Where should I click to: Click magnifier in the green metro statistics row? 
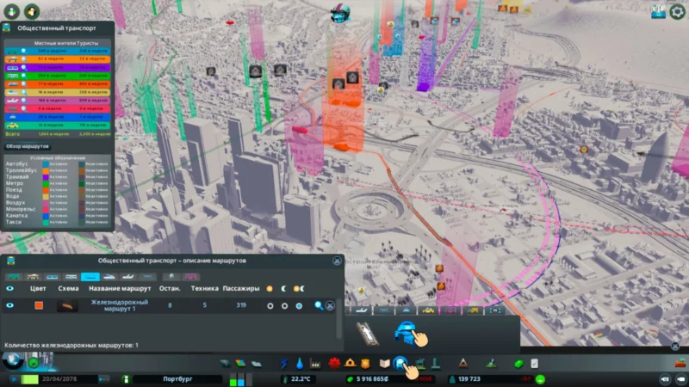[x=24, y=76]
